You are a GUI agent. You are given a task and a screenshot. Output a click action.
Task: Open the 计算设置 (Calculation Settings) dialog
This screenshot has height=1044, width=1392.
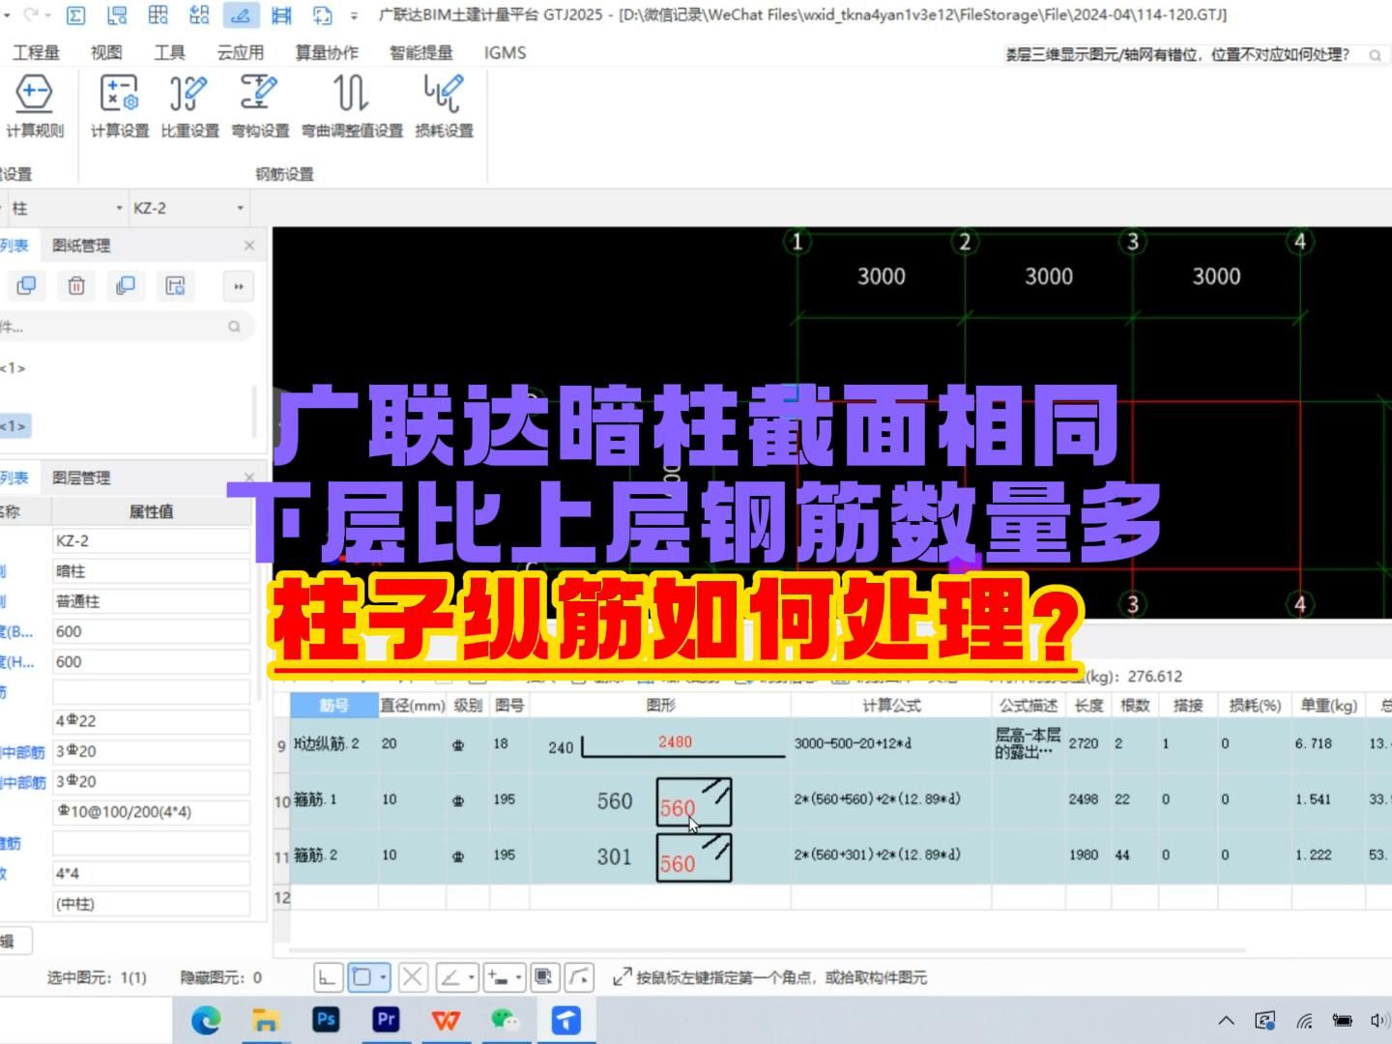[x=118, y=106]
